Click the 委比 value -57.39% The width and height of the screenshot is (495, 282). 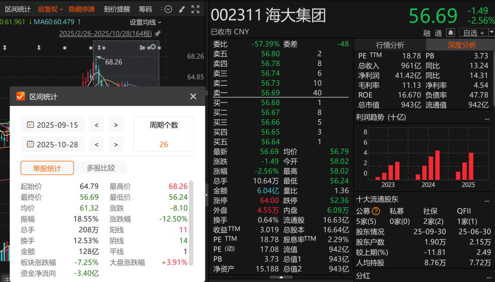265,44
